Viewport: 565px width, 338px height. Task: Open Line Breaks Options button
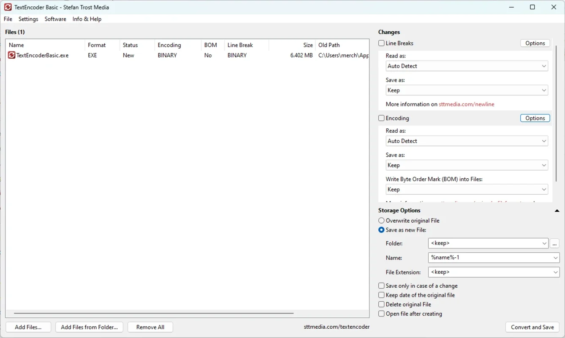pos(535,43)
